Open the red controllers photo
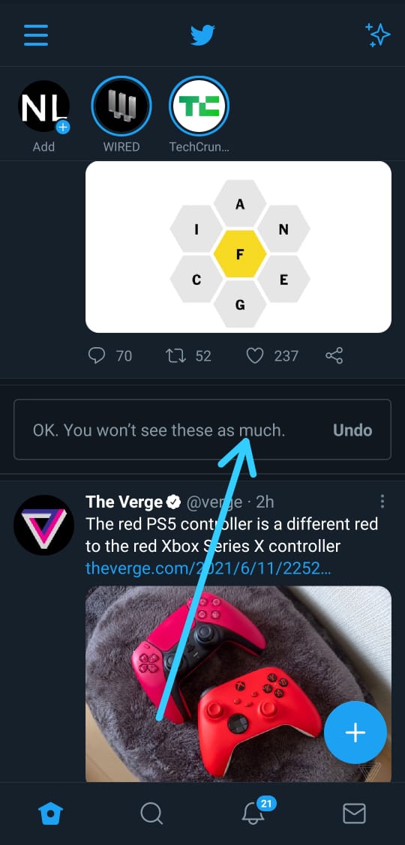Image resolution: width=405 pixels, height=845 pixels. [238, 683]
